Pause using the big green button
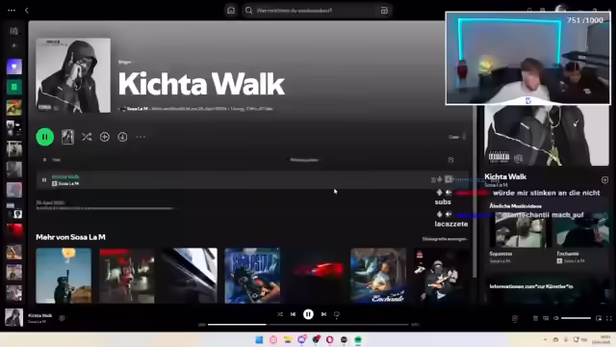This screenshot has height=347, width=616. [45, 137]
